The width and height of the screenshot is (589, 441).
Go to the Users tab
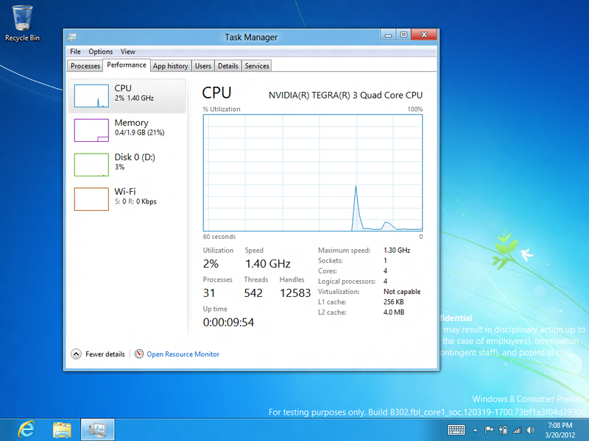203,65
